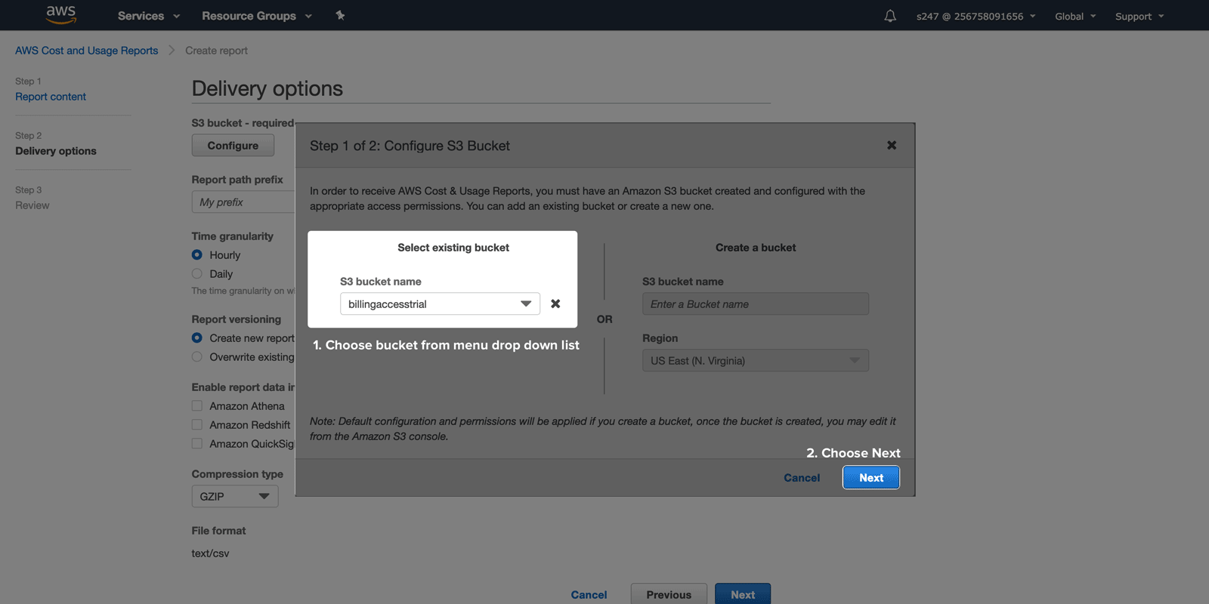Open the Global region menu

point(1075,16)
